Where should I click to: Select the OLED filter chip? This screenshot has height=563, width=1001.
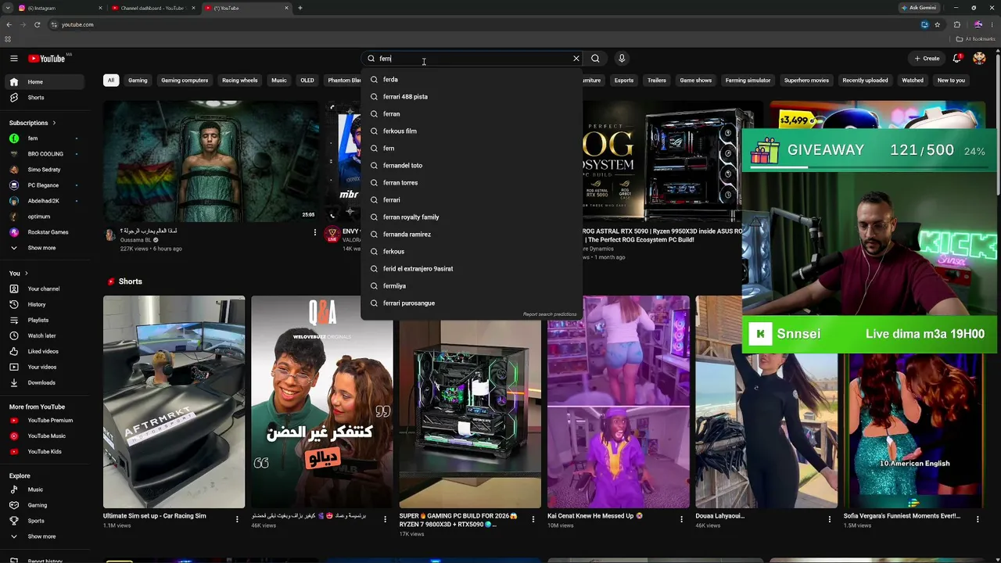[x=307, y=80]
